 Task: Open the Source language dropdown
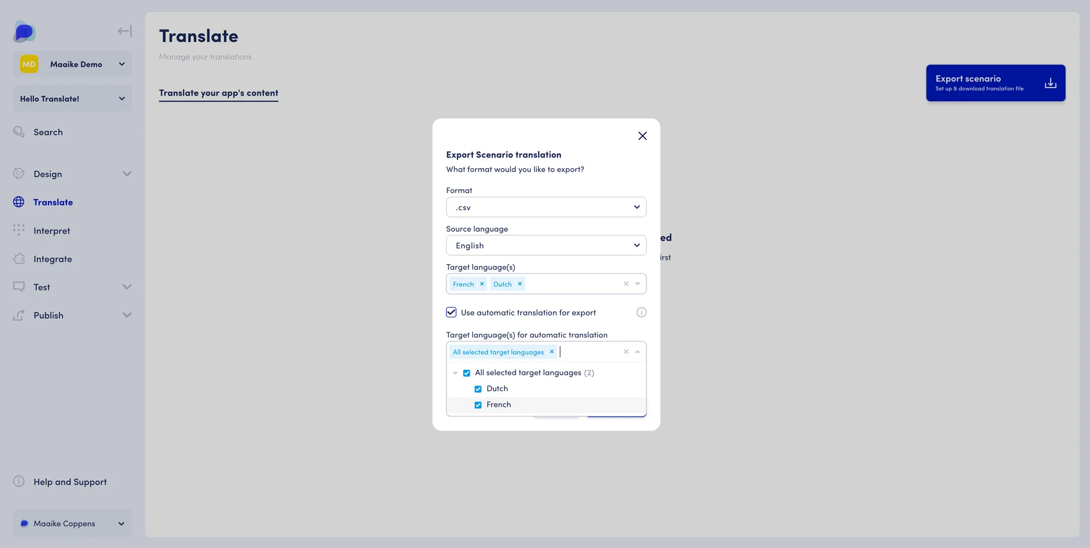(x=546, y=245)
